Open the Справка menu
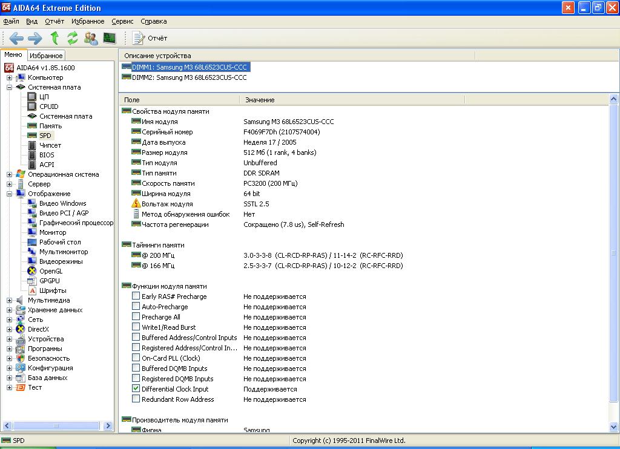Image resolution: width=620 pixels, height=449 pixels. (x=153, y=21)
